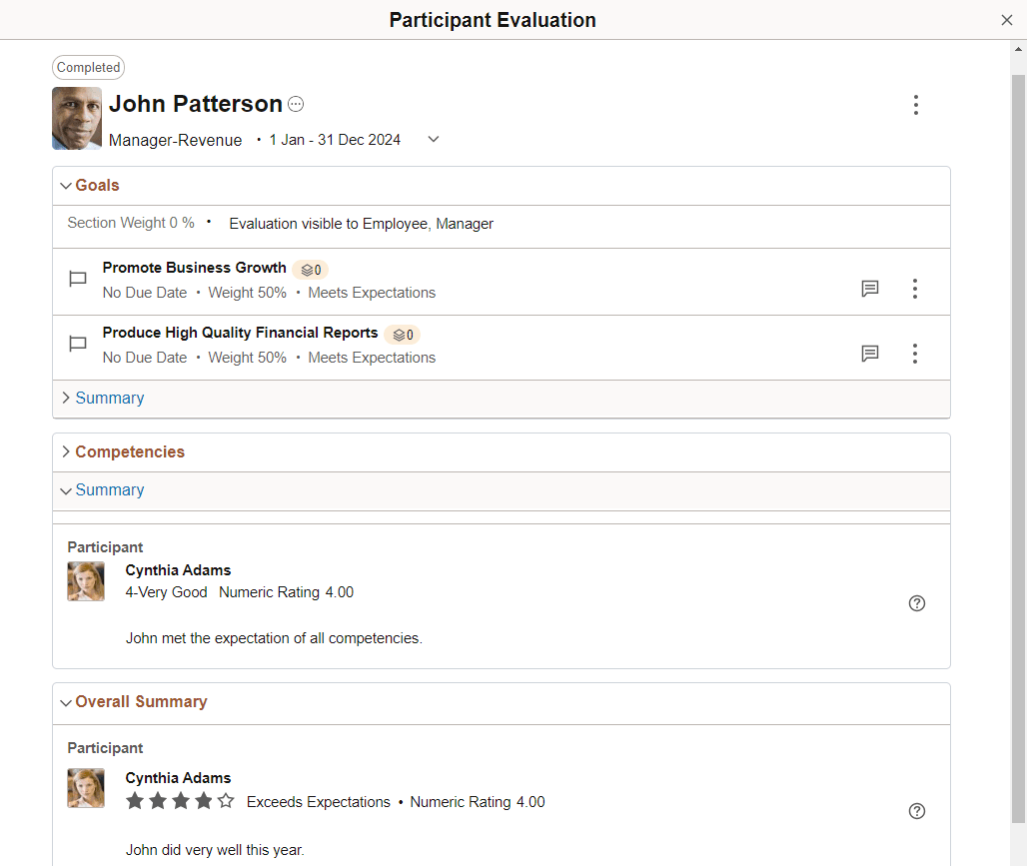Image resolution: width=1027 pixels, height=866 pixels.
Task: Open comments for Promote Business Growth goal
Action: click(869, 289)
